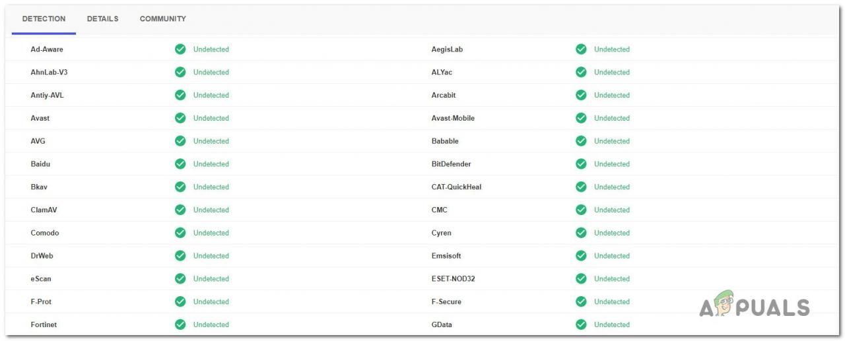
Task: Click the CAT-QuickHeal engine label
Action: click(456, 187)
